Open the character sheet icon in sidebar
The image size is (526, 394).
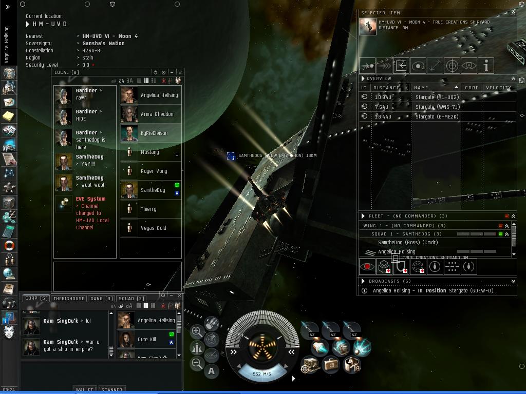[x=9, y=73]
